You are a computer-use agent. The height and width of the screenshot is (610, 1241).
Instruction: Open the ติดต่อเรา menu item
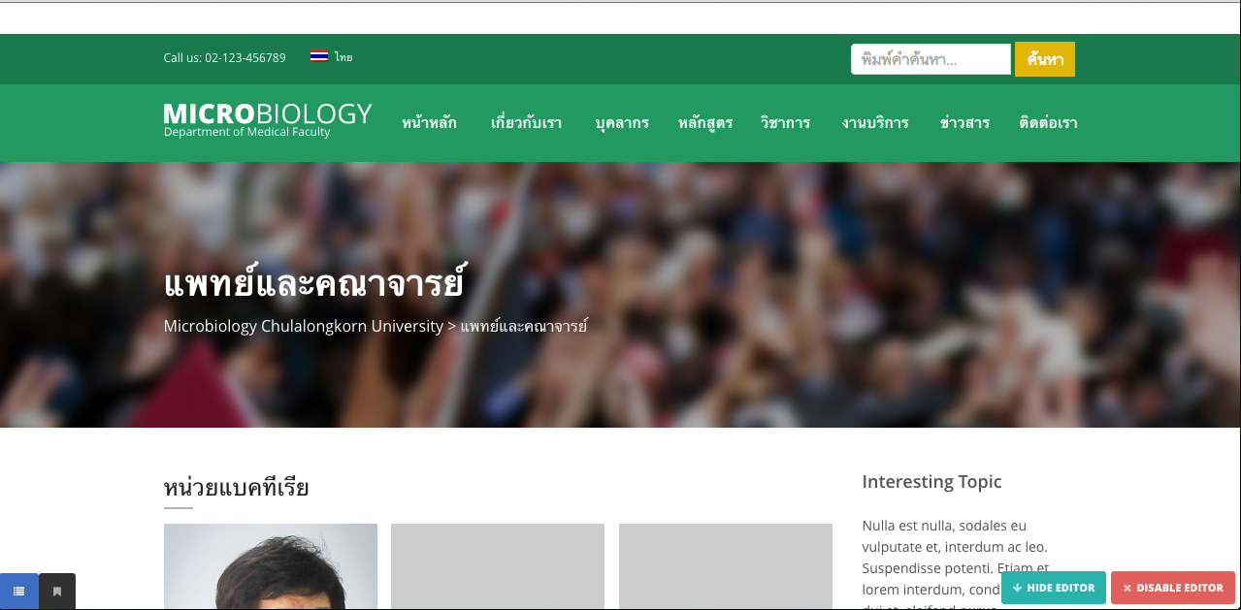(x=1048, y=123)
